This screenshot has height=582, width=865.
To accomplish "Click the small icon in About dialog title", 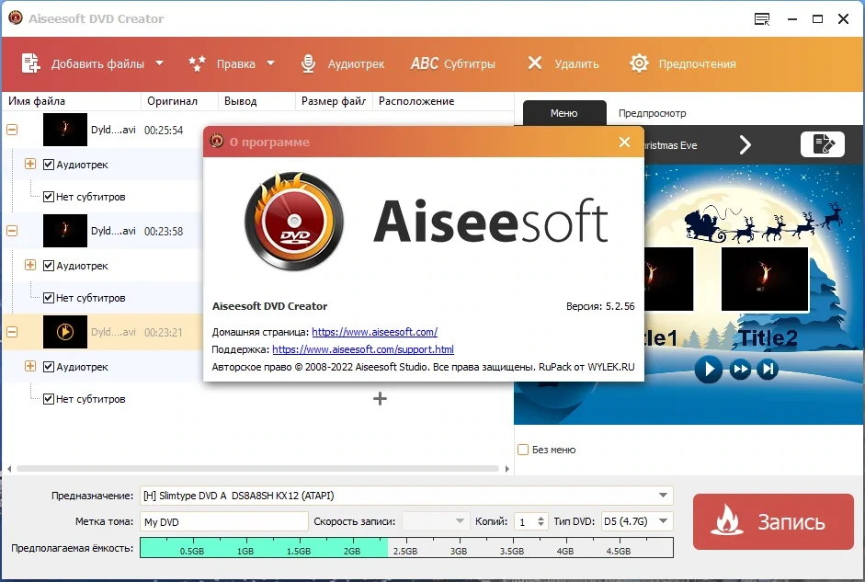I will click(217, 142).
